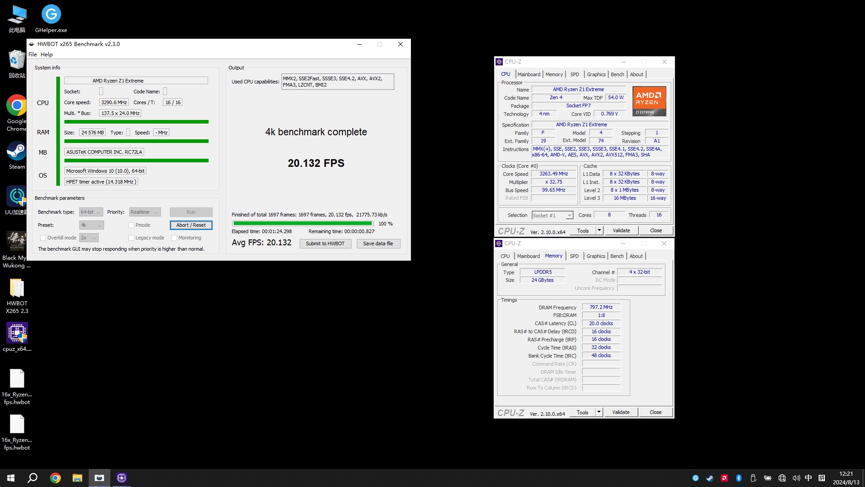Viewport: 865px width, 487px height.
Task: Open G-Helper tray icon
Action: (696, 478)
